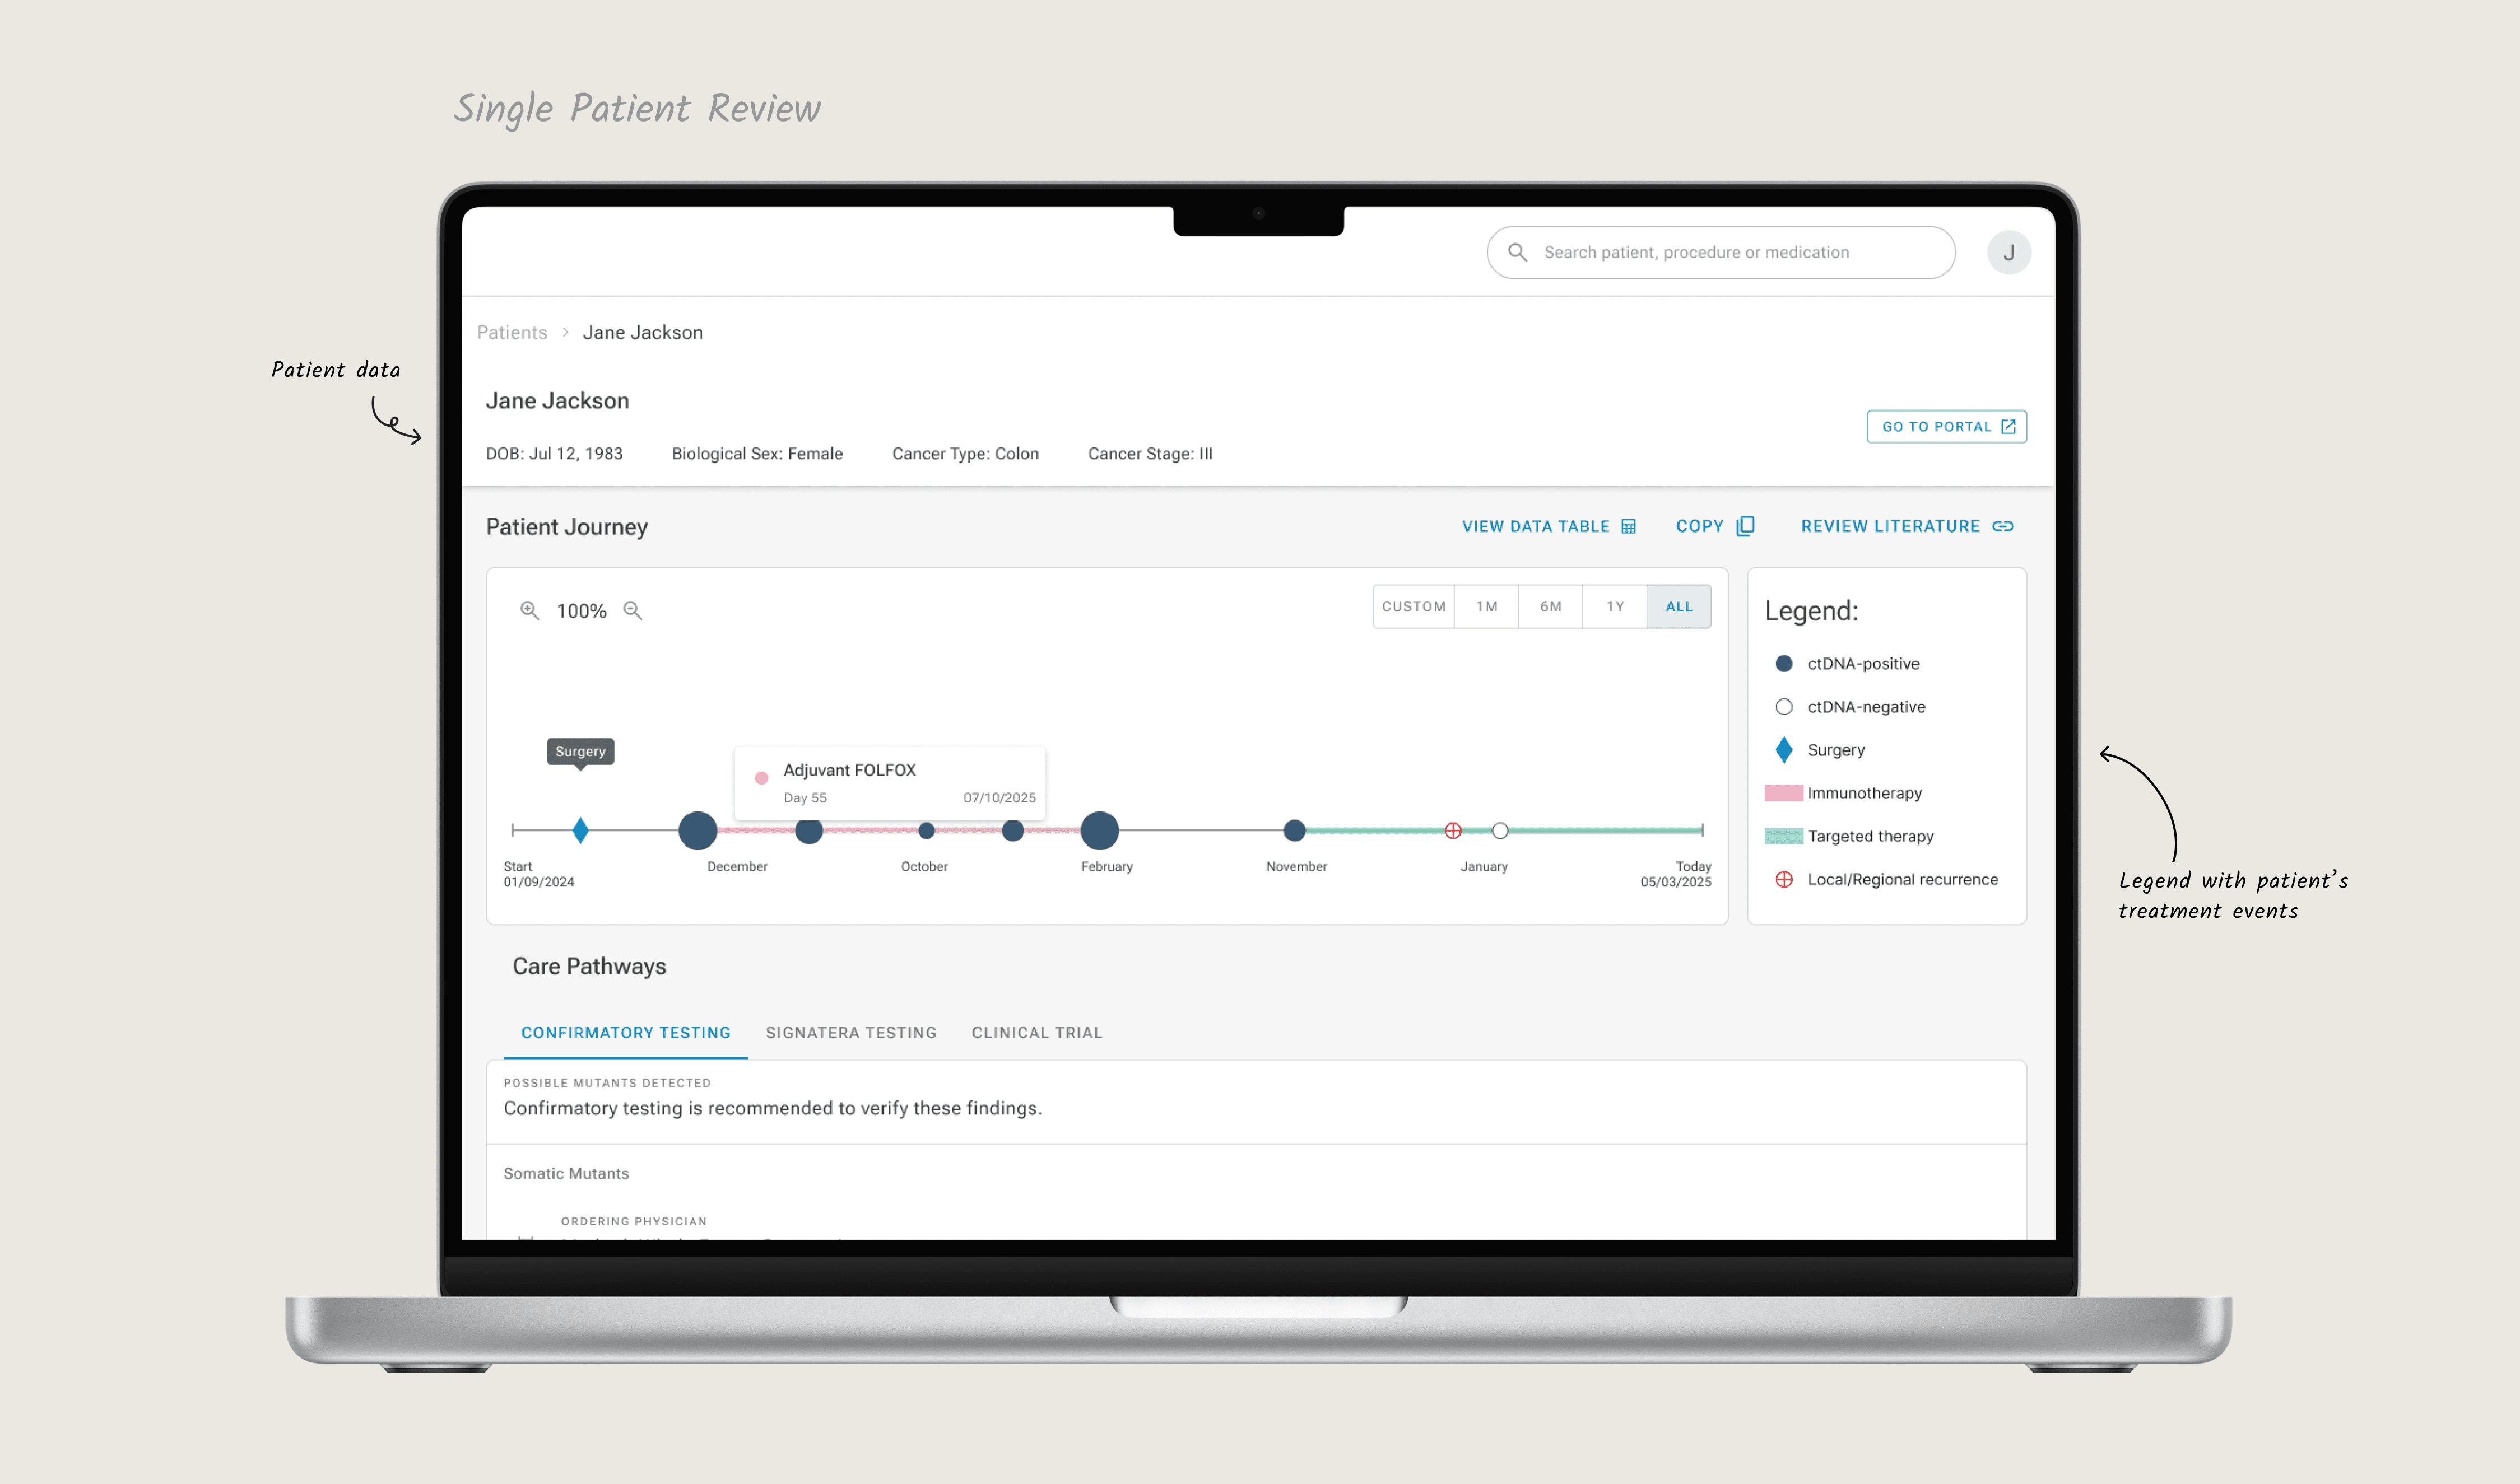Select the 1Y time range

[1615, 606]
